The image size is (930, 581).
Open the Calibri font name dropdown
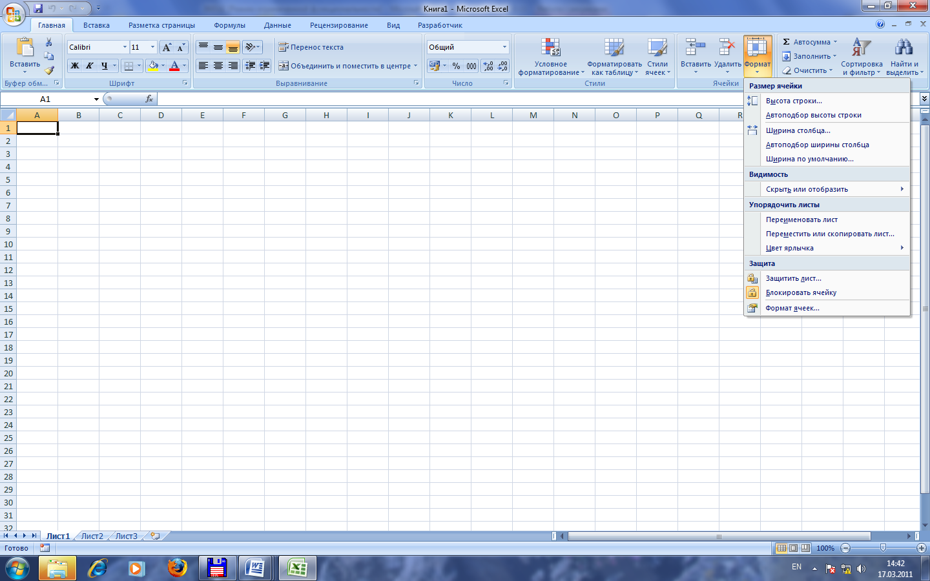pyautogui.click(x=125, y=47)
